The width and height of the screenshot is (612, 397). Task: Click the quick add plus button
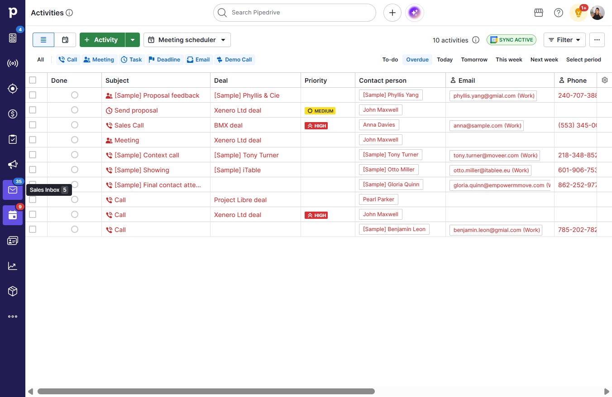coord(392,13)
